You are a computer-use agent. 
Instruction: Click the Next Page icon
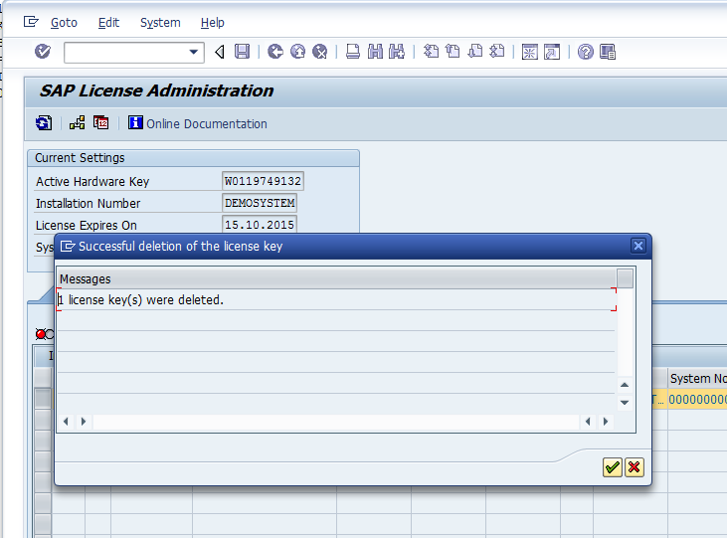point(474,51)
